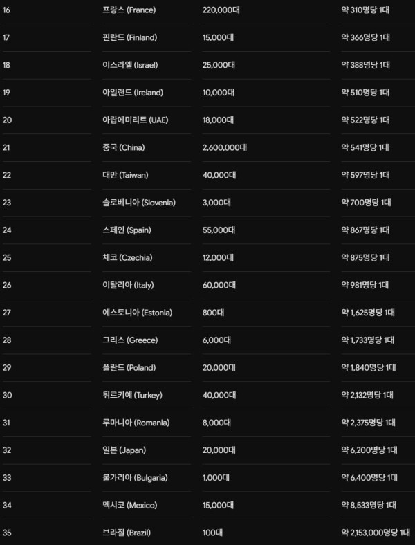The width and height of the screenshot is (415, 545).
Task: Select the 핀란드 (Finland) row name
Action: point(129,37)
